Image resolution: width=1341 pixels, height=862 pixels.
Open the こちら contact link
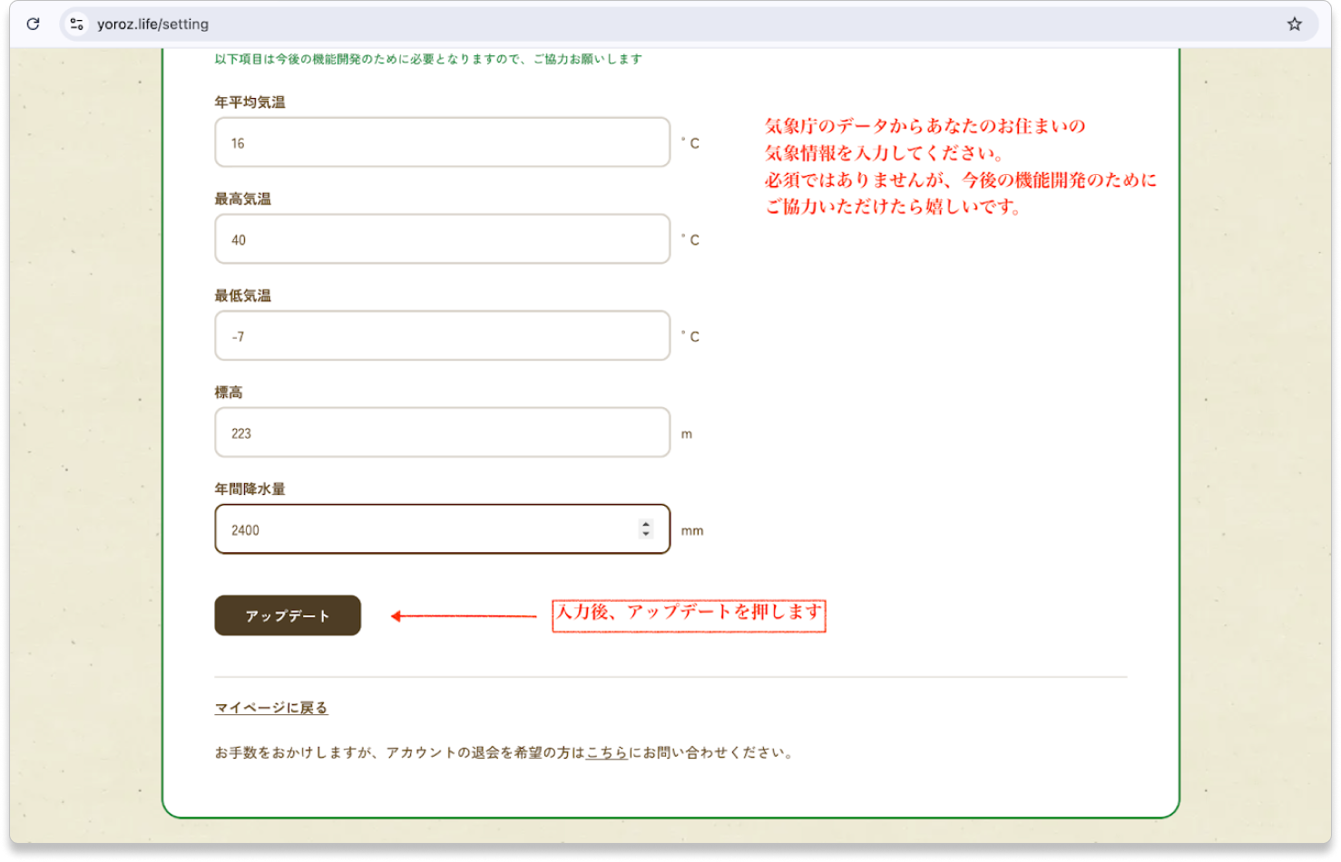tap(607, 752)
